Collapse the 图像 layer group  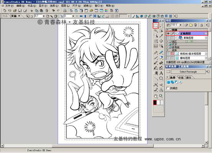(168, 30)
